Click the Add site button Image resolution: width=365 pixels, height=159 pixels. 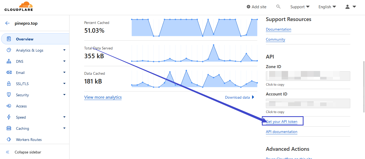coord(256,7)
